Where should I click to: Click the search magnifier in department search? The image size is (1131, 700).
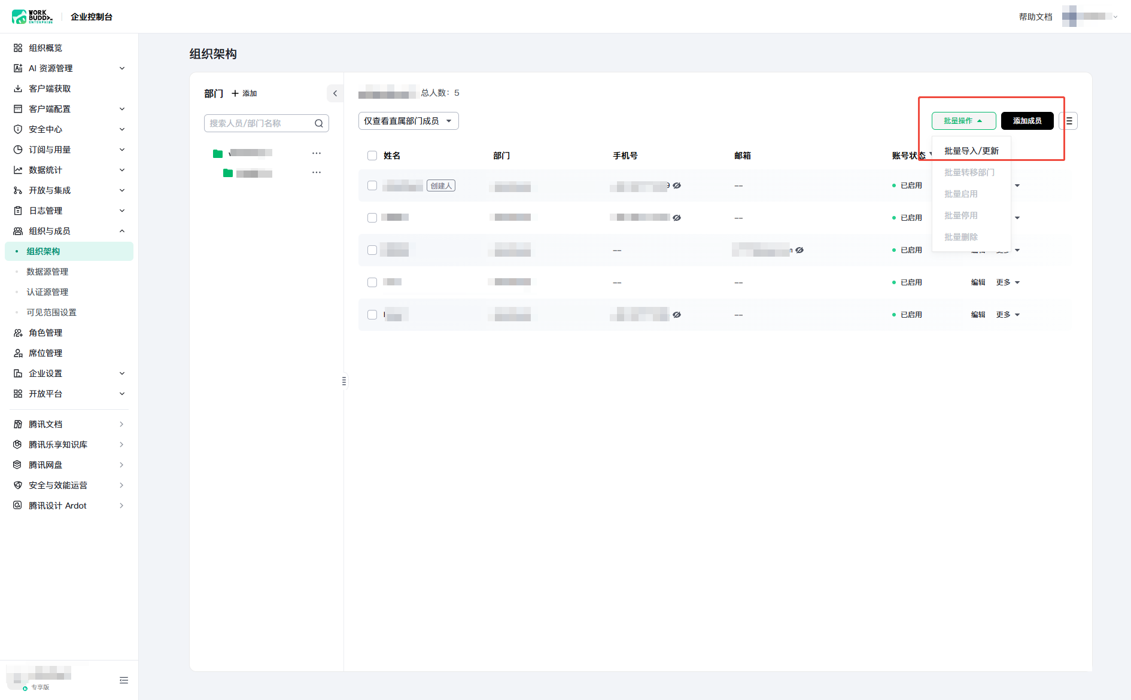pos(319,123)
